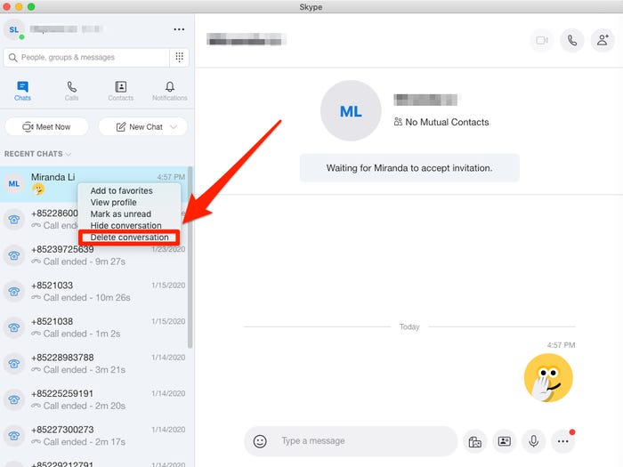This screenshot has width=623, height=467.
Task: Switch to the Chats tab
Action: [22, 91]
